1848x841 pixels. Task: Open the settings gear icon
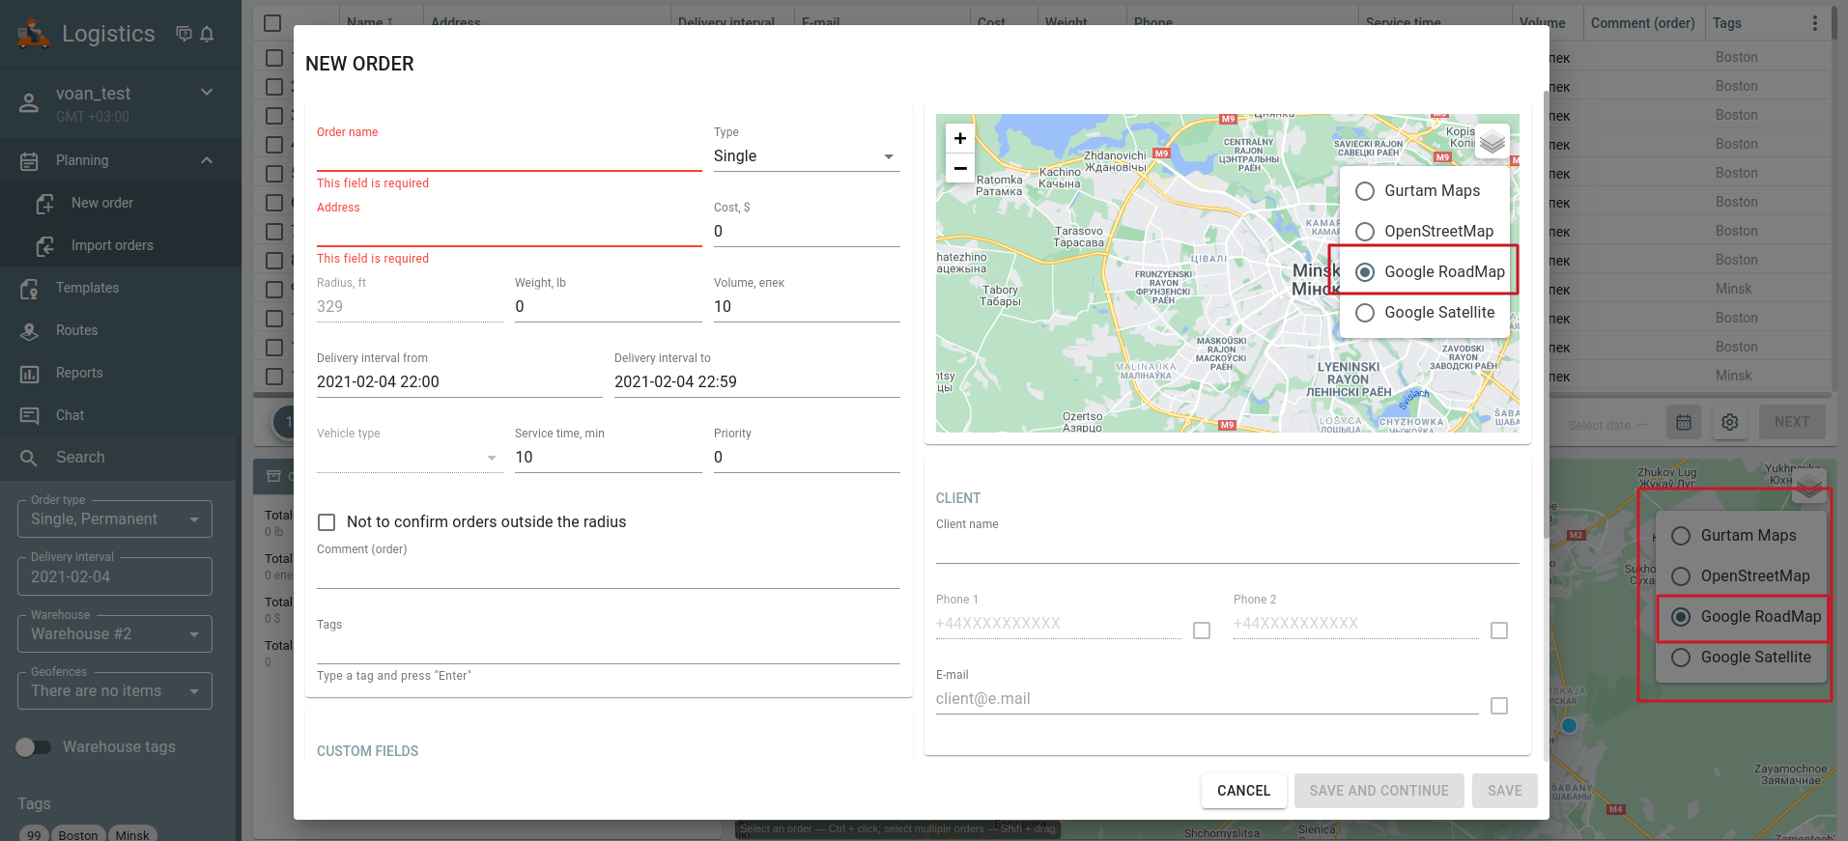pyautogui.click(x=1729, y=422)
